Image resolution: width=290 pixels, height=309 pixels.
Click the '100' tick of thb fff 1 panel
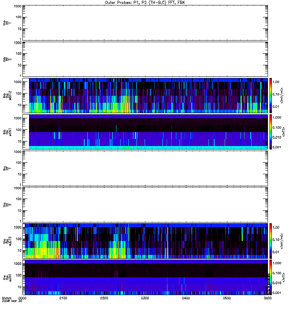point(19,17)
